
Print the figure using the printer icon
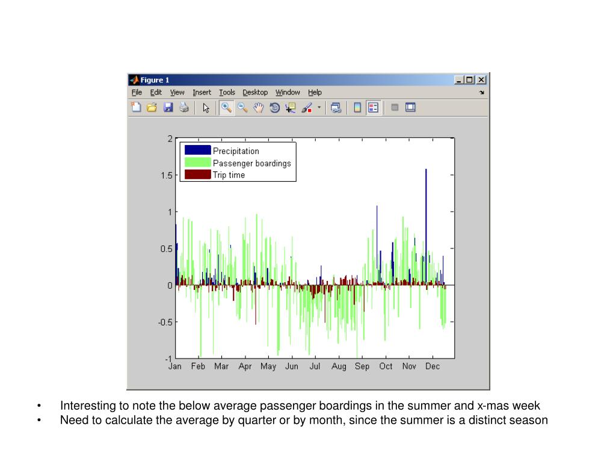pyautogui.click(x=184, y=107)
